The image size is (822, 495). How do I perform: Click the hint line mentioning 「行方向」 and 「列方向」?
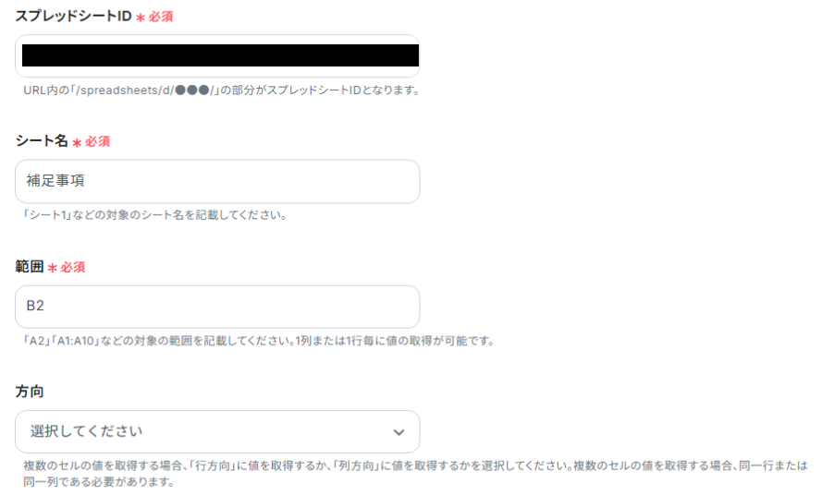415,465
